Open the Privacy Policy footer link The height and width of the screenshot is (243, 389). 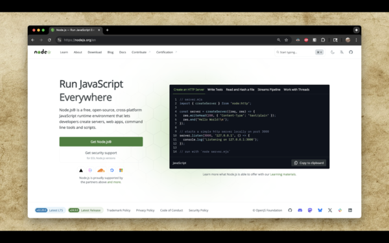(145, 210)
